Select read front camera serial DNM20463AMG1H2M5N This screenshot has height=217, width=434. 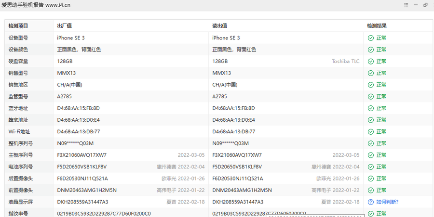coord(242,190)
